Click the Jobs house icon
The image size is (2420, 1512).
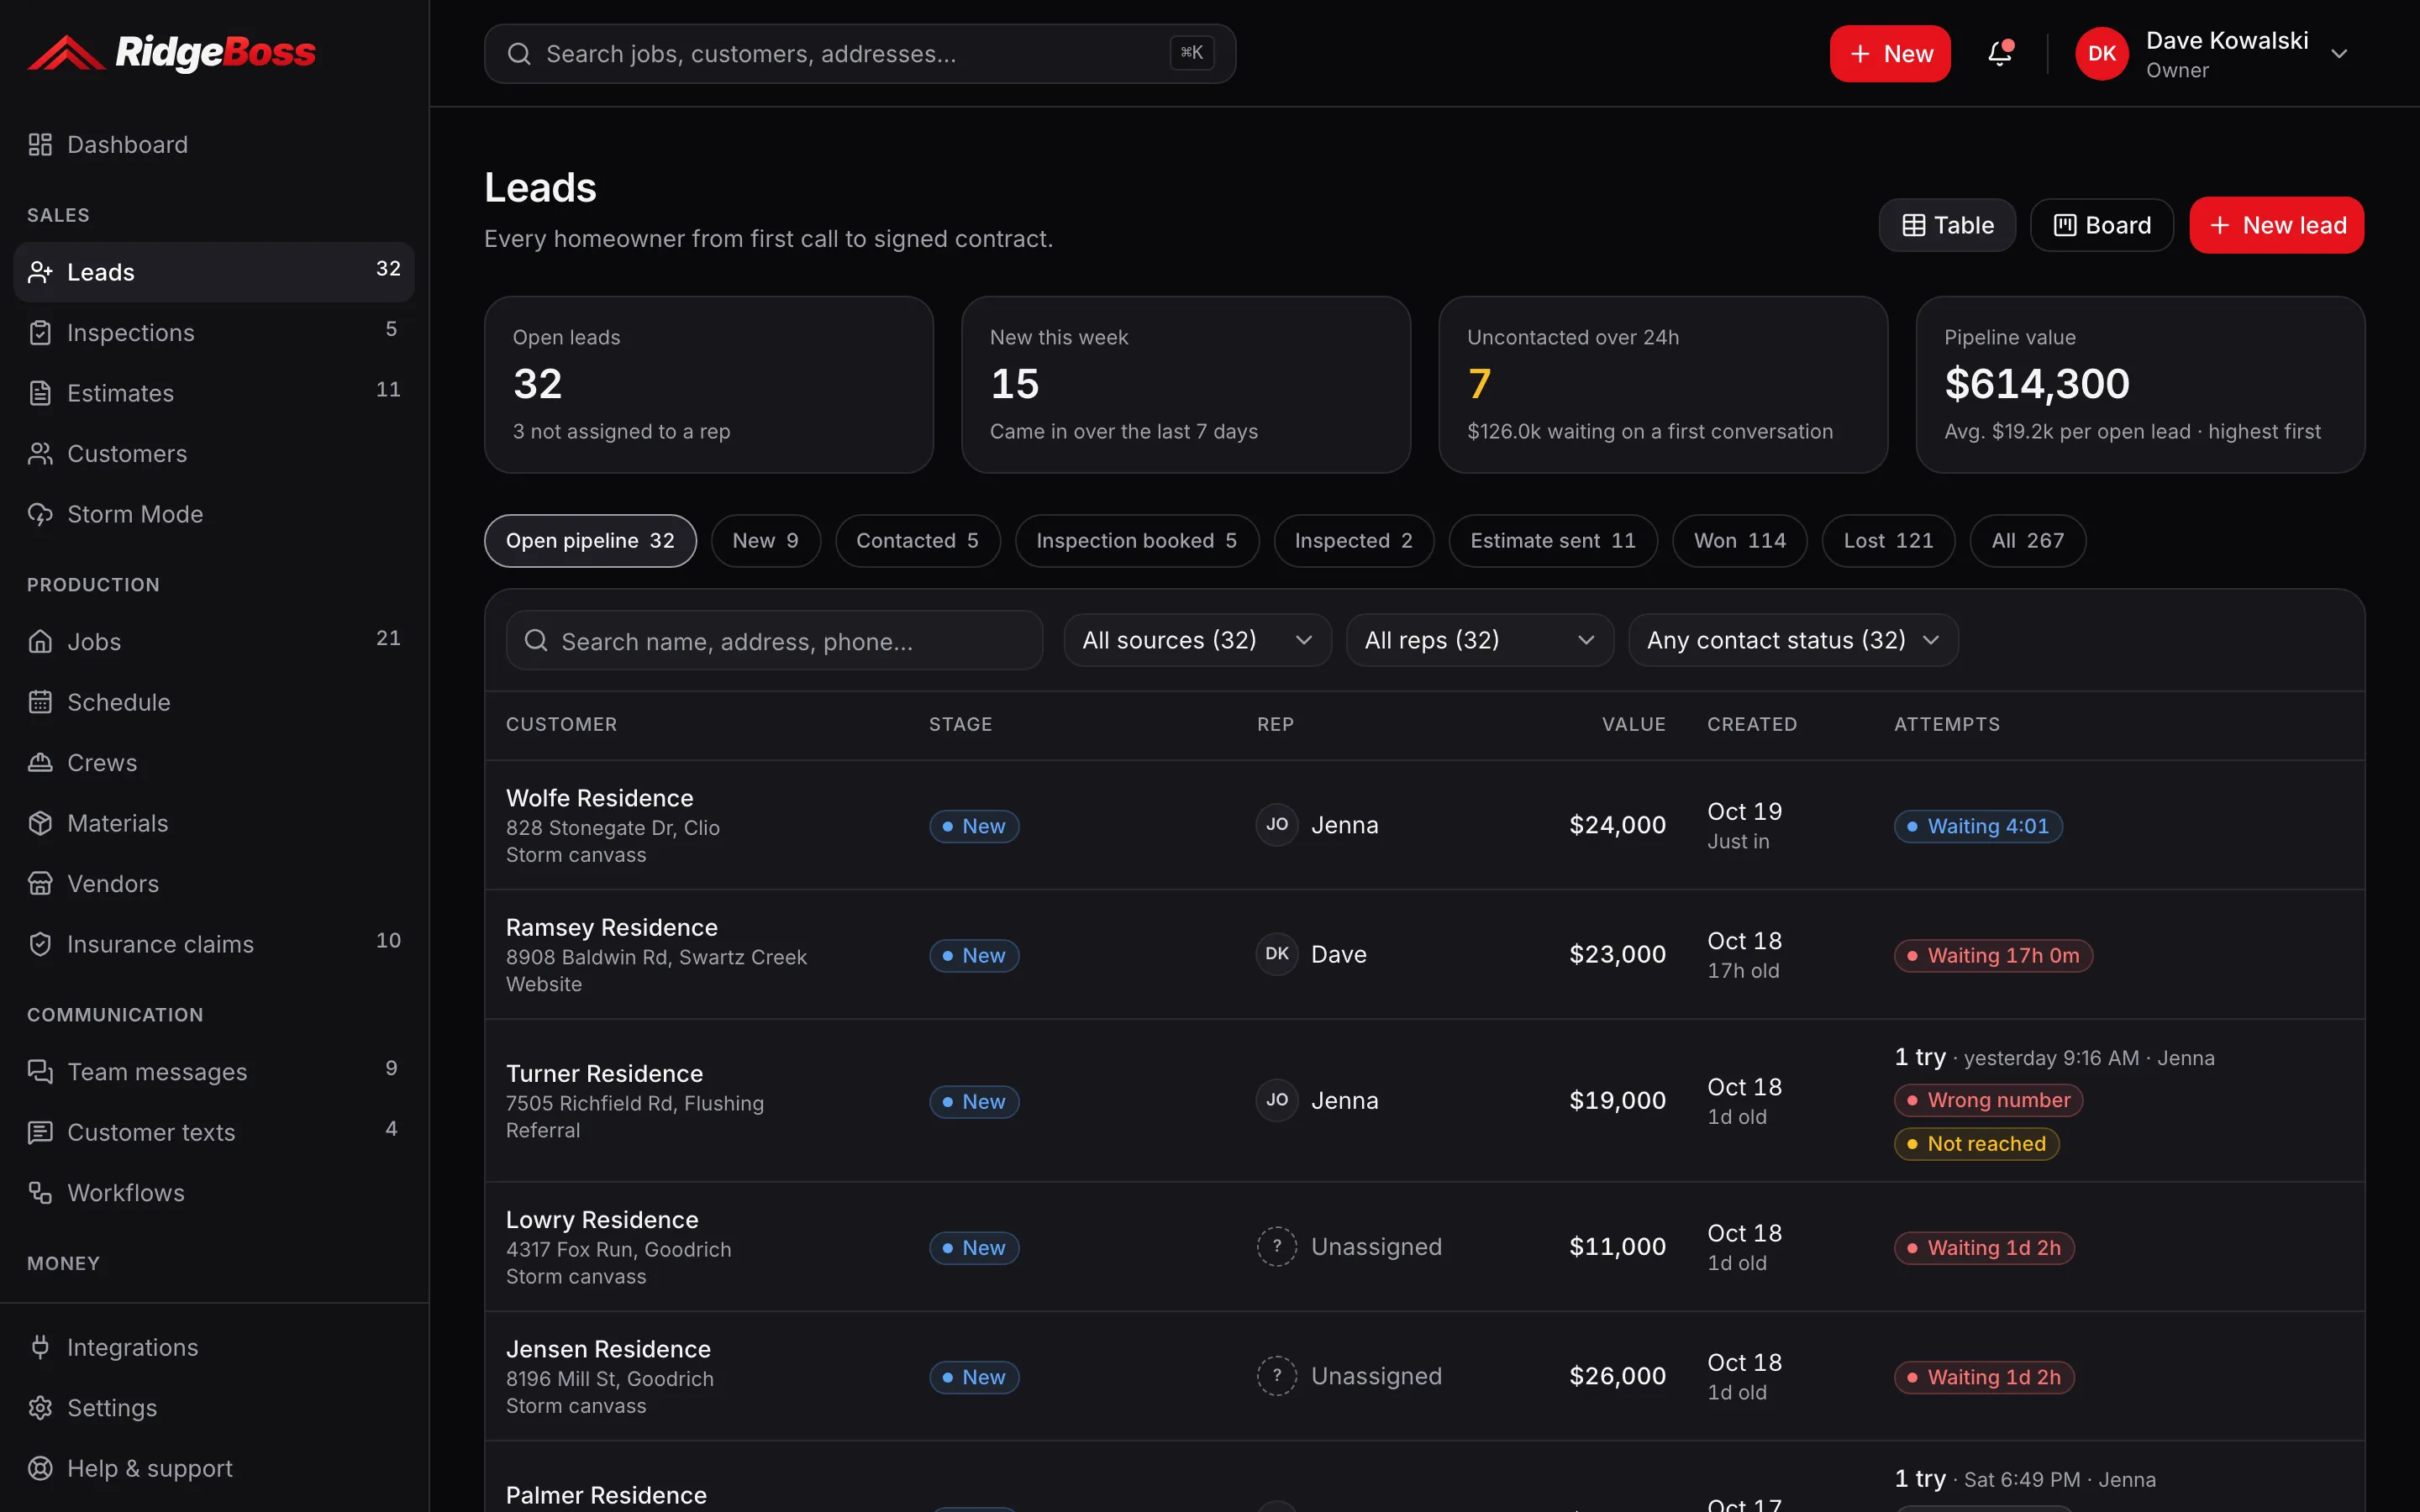point(40,642)
